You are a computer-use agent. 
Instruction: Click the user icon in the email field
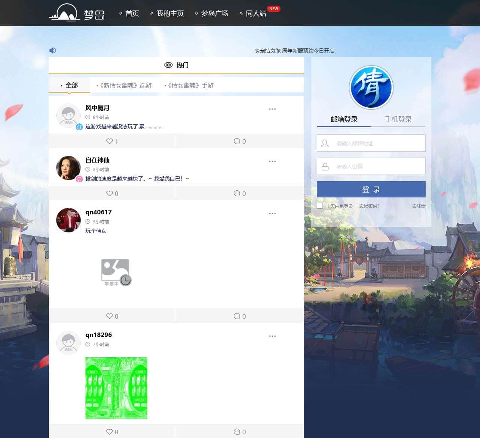pos(325,143)
